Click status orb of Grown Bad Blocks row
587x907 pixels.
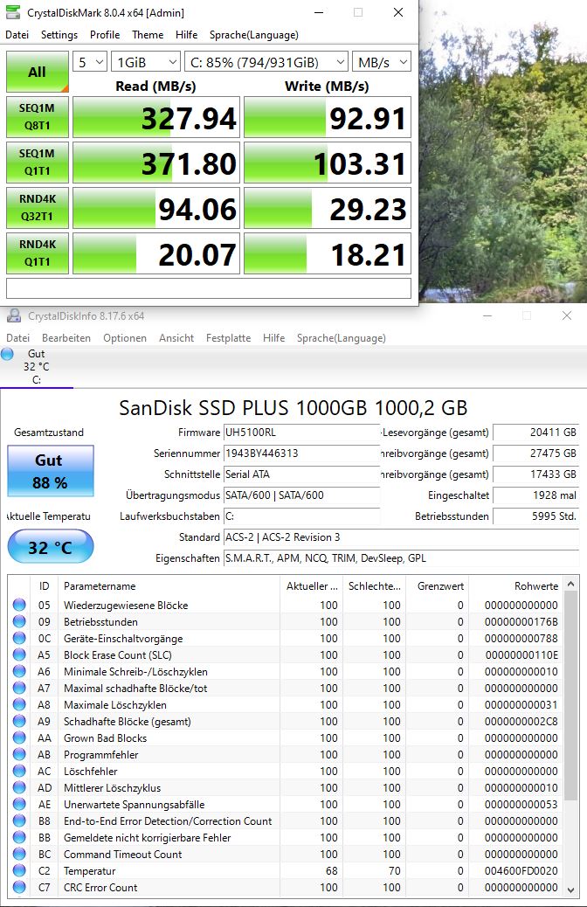[x=19, y=738]
